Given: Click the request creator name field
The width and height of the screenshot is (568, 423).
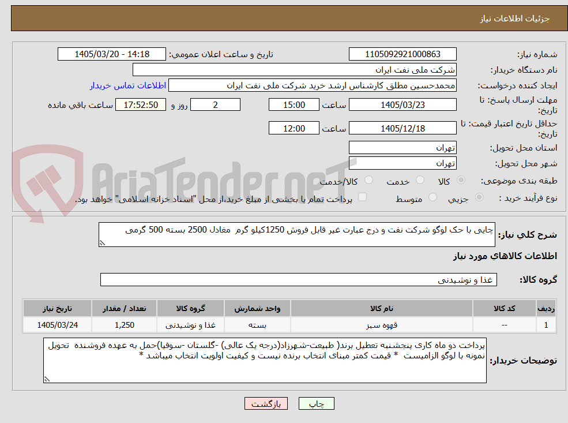Looking at the screenshot, I should [312, 85].
